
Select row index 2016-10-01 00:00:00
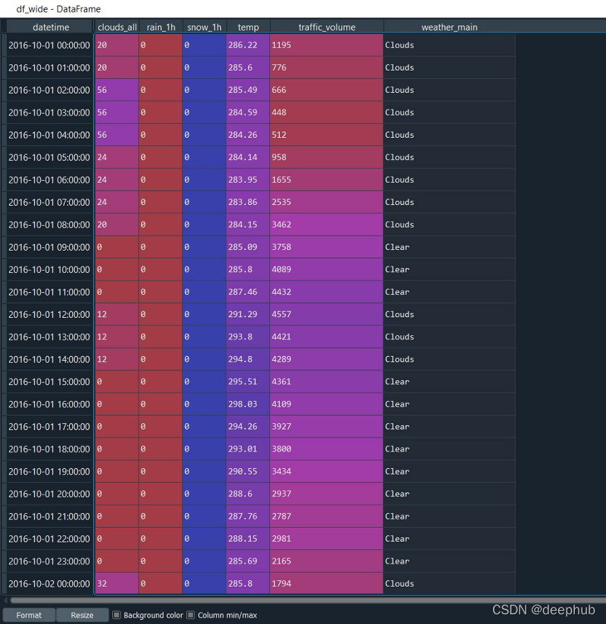click(49, 45)
